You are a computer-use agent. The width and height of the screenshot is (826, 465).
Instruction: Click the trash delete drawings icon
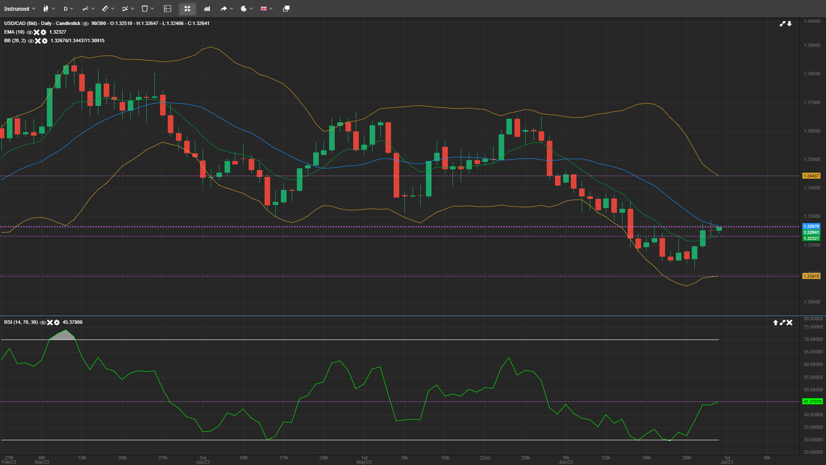[145, 9]
